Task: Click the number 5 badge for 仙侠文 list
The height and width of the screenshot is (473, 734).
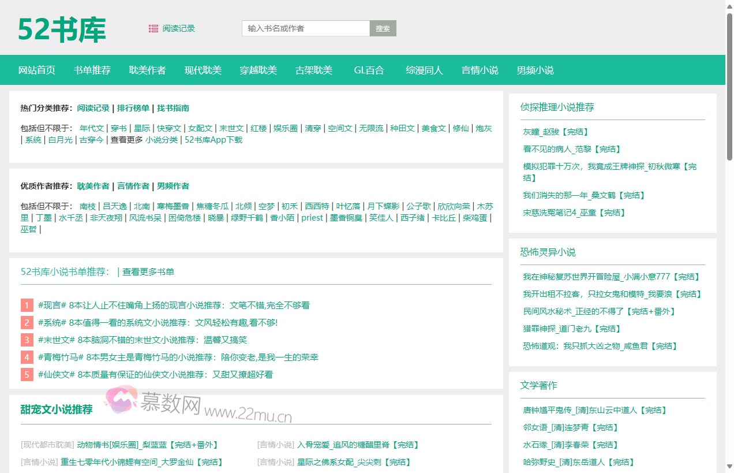Action: coord(27,374)
